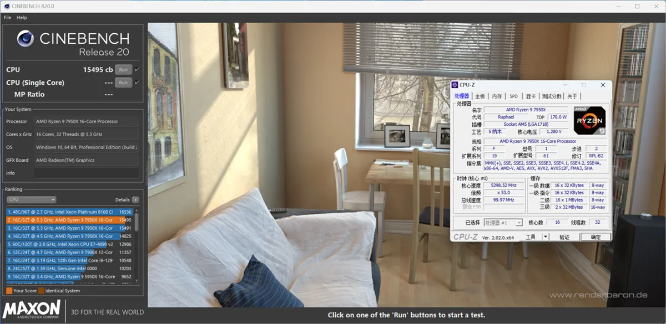
Task: Click the GFX Board value field
Action: point(86,160)
